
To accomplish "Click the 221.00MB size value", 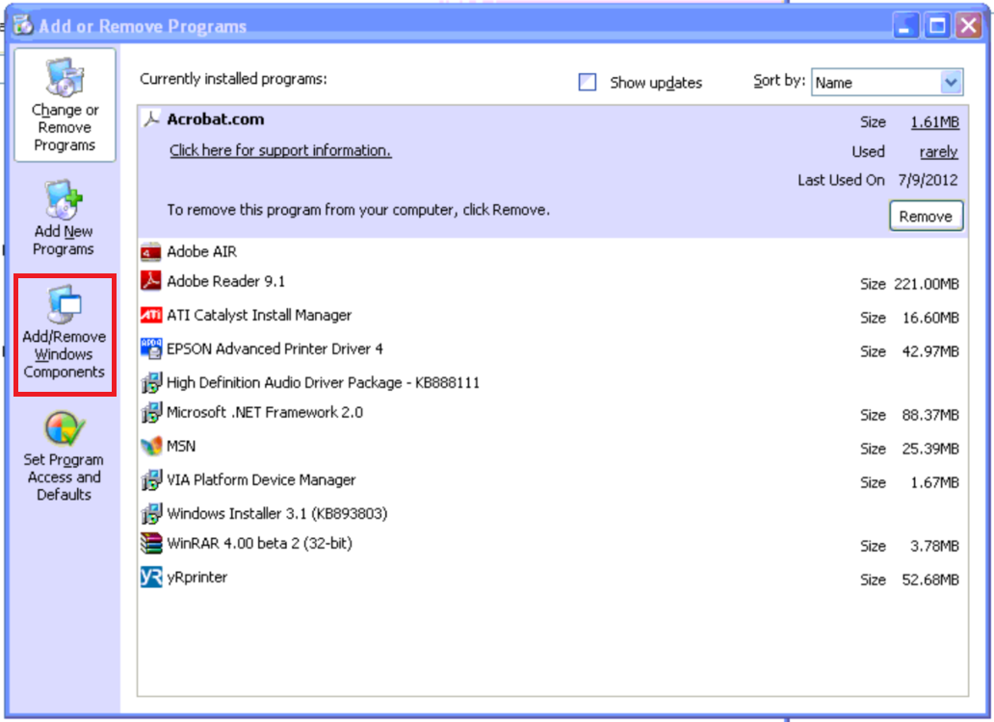I will click(927, 284).
